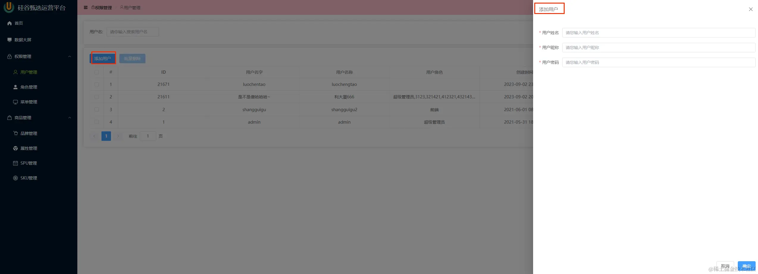Click the 用户管理 breadcrumb

[130, 7]
